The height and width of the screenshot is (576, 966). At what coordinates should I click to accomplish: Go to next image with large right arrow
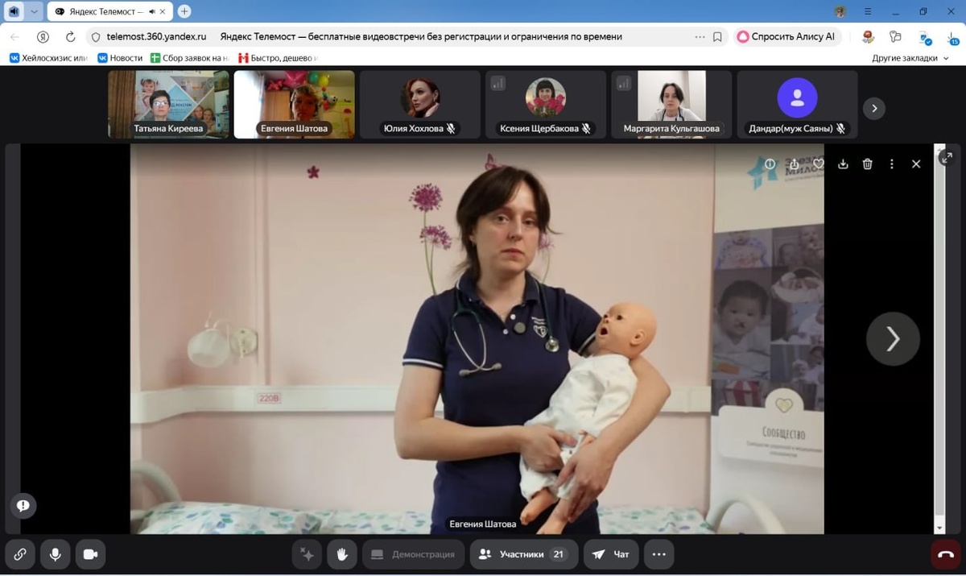coord(893,339)
